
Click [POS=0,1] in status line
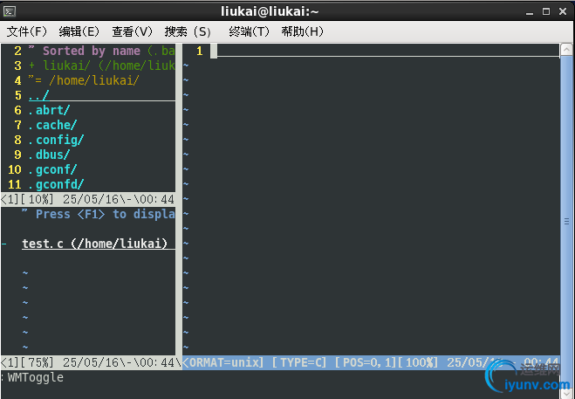point(366,362)
